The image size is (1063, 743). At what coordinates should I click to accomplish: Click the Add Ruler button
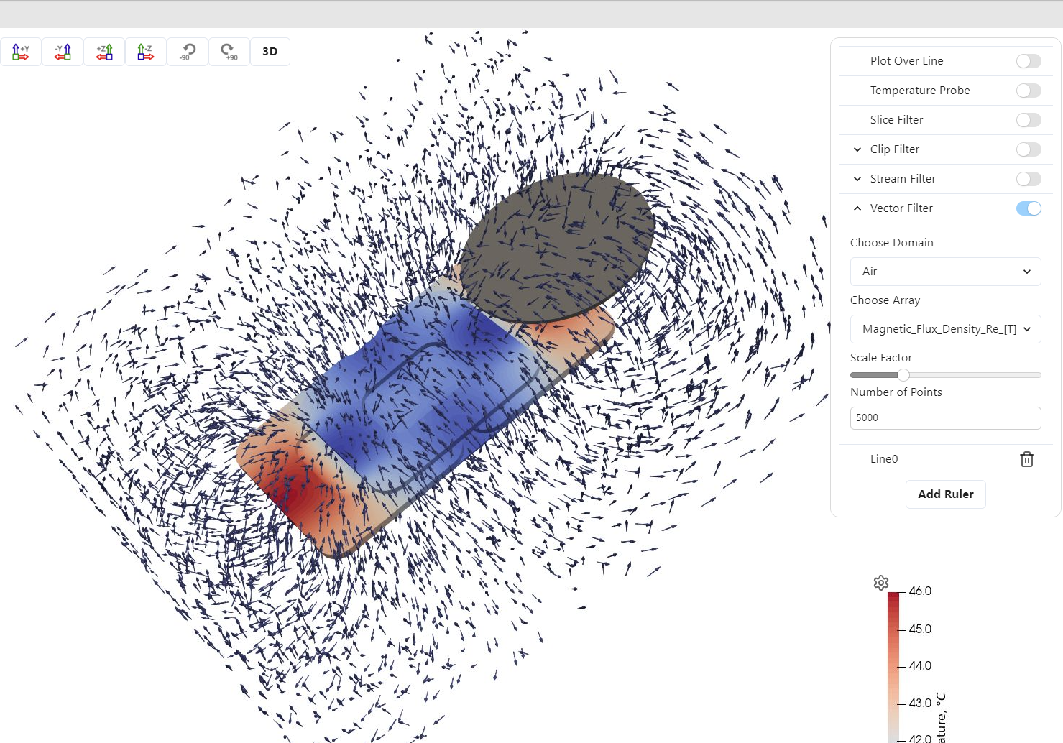click(945, 494)
